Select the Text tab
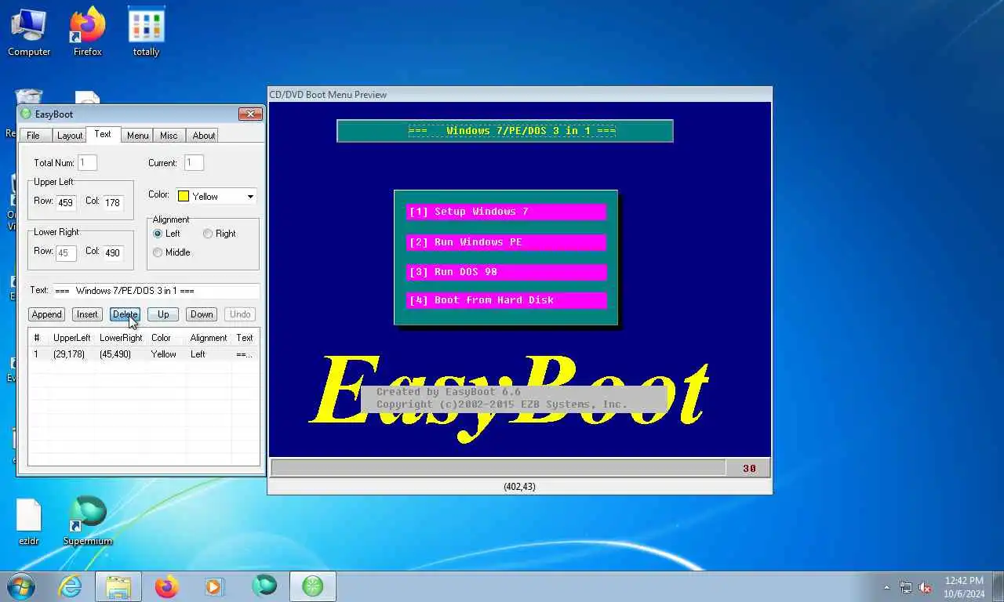Viewport: 1004px width, 602px height. [x=103, y=135]
